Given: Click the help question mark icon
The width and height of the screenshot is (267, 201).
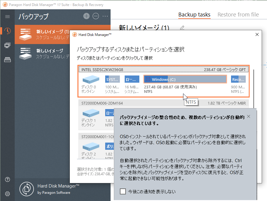Looking at the screenshot, I should click(x=7, y=179).
